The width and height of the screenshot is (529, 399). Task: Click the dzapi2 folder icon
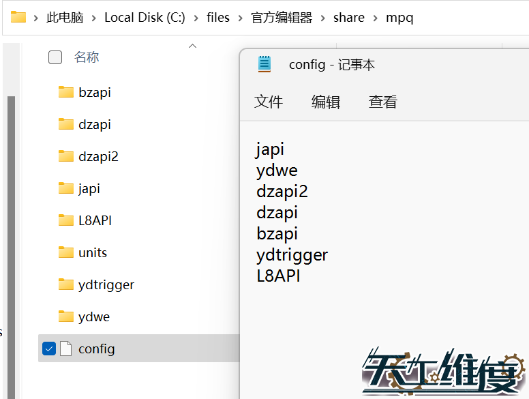click(66, 156)
